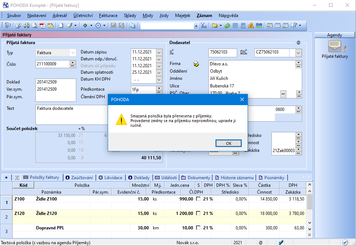Click the yellow folder toolbar icon
The image size is (356, 246).
coord(214,26)
